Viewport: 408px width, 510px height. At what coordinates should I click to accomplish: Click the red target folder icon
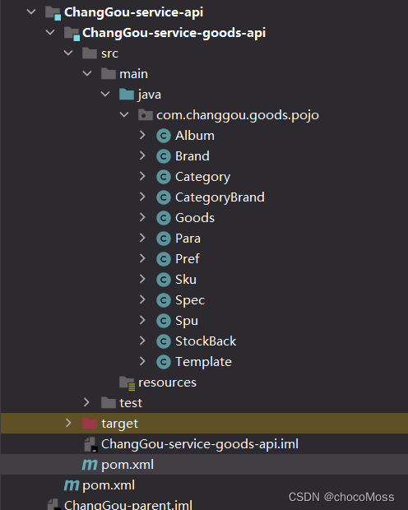tap(90, 423)
